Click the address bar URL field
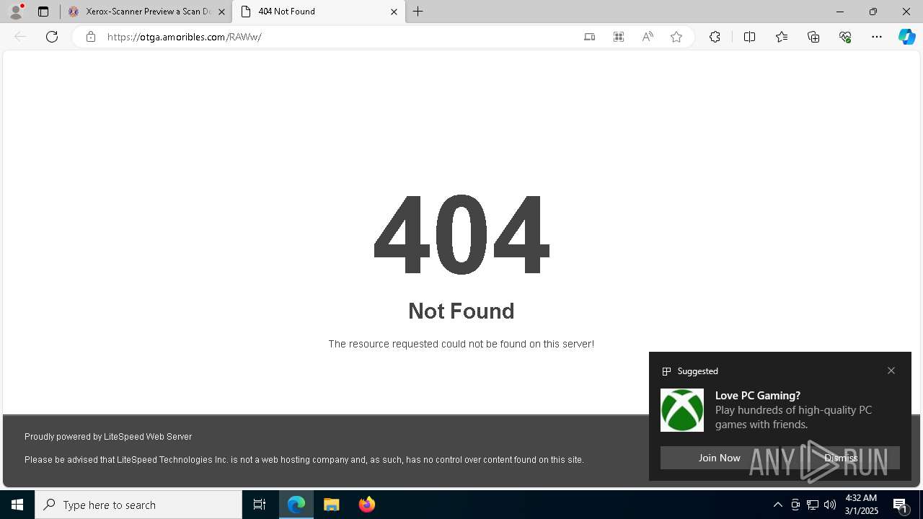Image resolution: width=923 pixels, height=519 pixels. (x=339, y=37)
